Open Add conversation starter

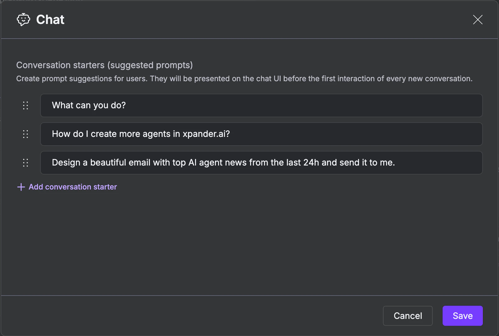[72, 187]
